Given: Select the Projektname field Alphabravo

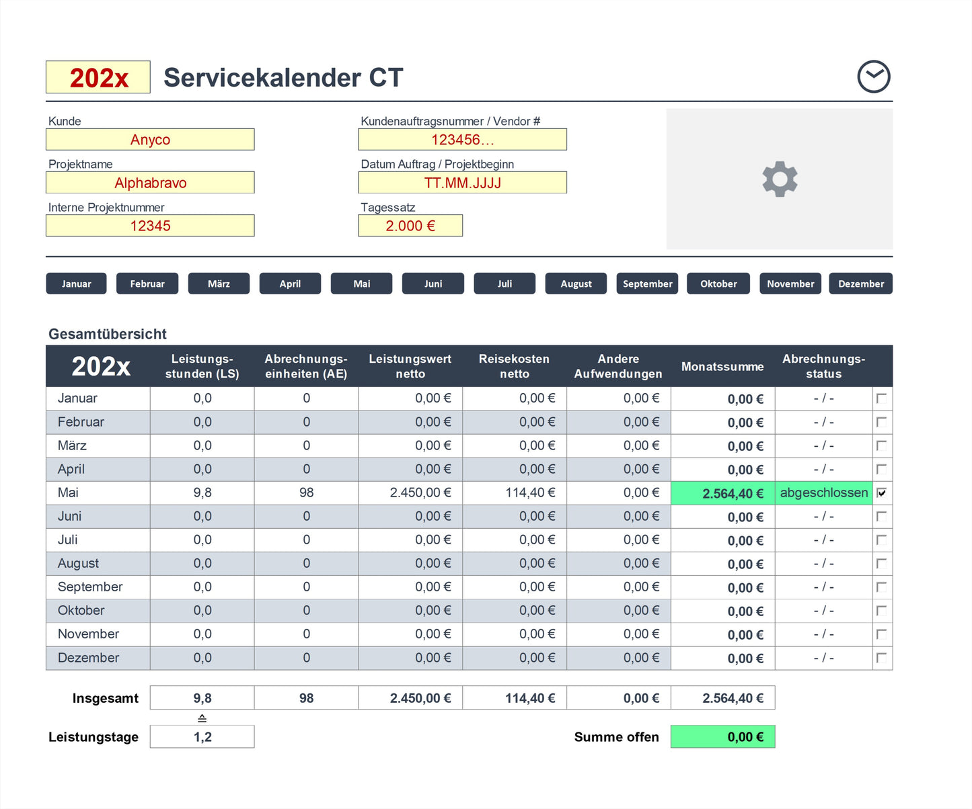Looking at the screenshot, I should pyautogui.click(x=150, y=183).
